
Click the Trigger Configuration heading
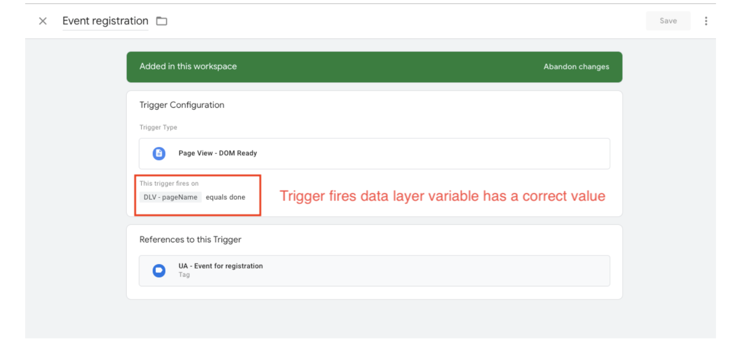pos(182,105)
